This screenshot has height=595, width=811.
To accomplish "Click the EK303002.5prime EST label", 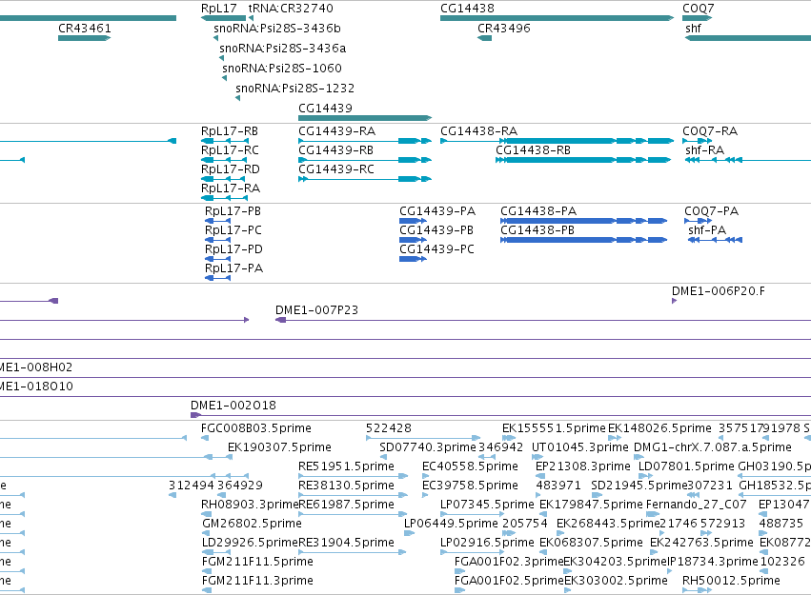I will pos(616,581).
